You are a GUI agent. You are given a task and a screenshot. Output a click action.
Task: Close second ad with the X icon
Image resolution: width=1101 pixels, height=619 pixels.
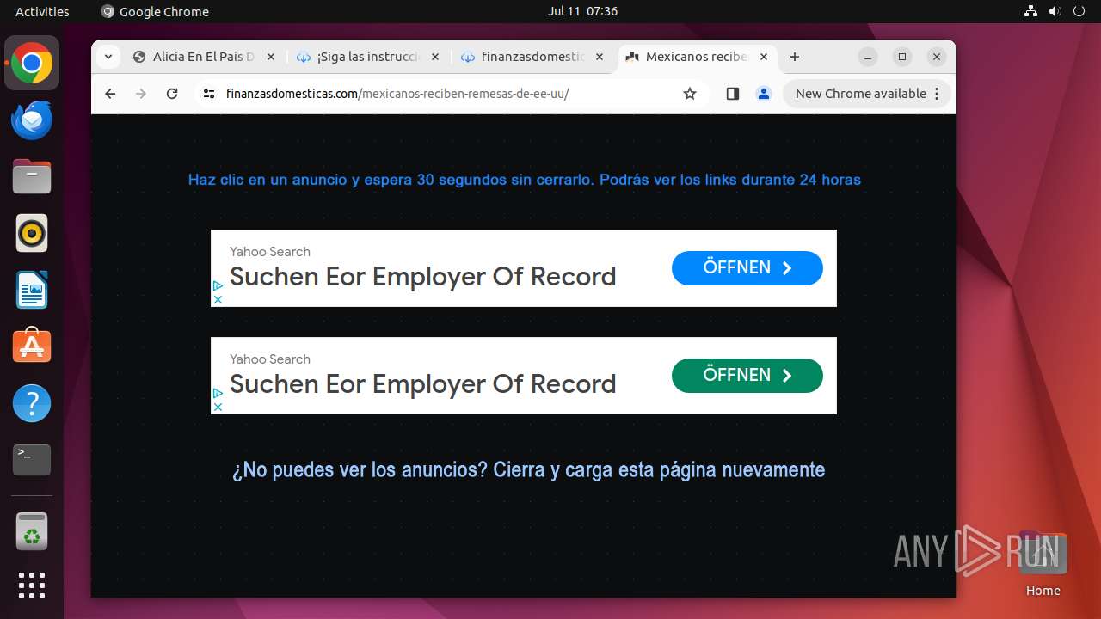(218, 407)
